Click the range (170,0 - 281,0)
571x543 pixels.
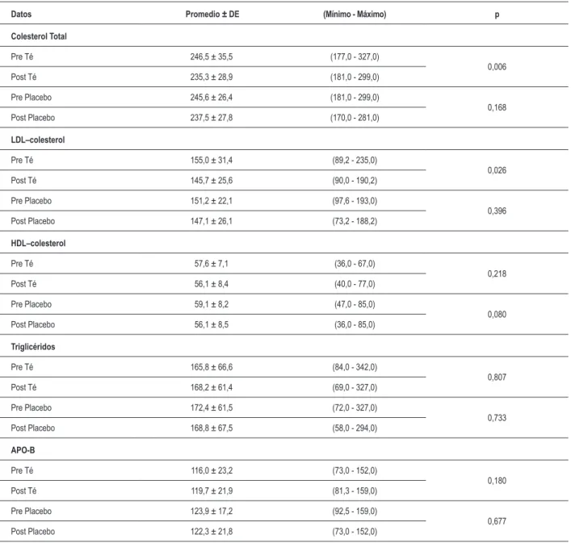[355, 118]
